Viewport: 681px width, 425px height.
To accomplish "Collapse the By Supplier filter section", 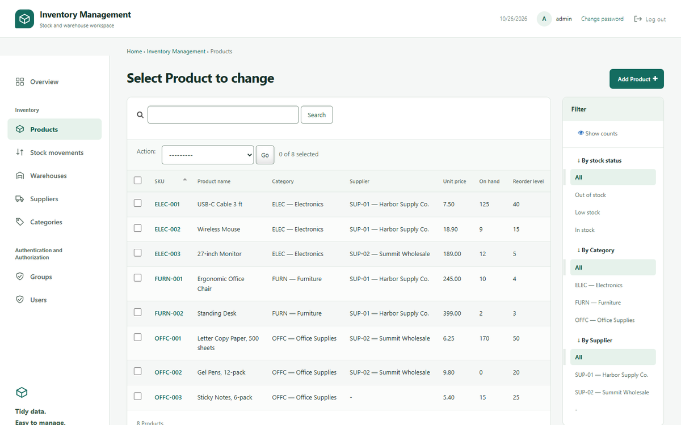I will (x=595, y=340).
